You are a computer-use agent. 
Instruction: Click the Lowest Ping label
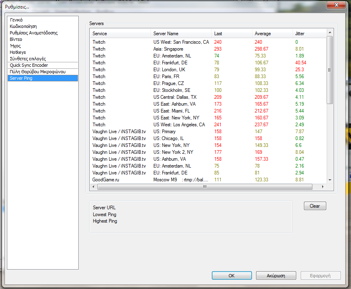pos(105,215)
